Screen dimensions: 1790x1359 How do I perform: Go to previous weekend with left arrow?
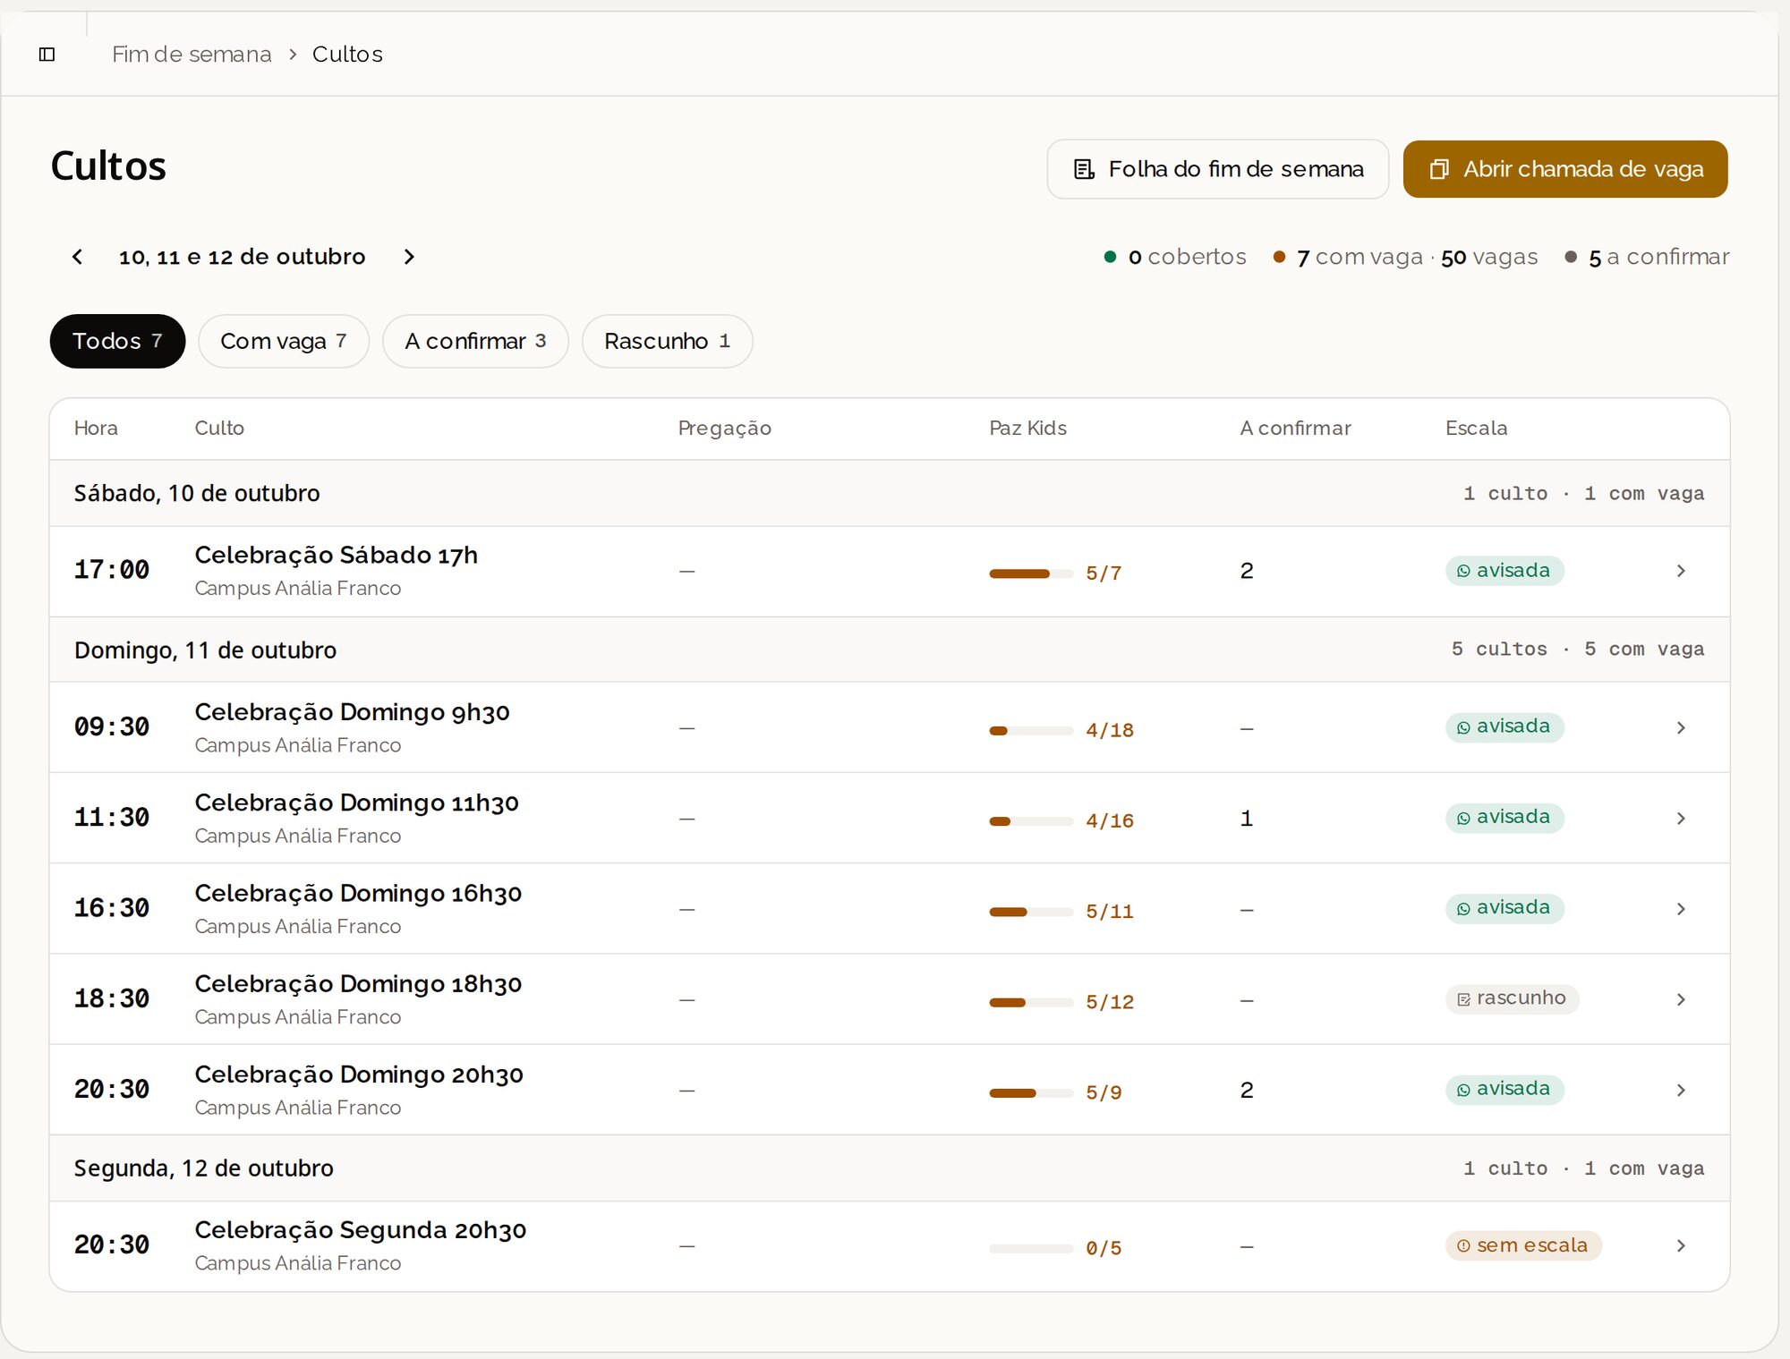[78, 258]
